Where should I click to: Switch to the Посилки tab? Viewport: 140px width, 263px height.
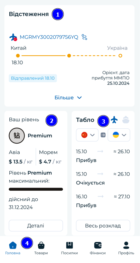[x=69, y=248]
